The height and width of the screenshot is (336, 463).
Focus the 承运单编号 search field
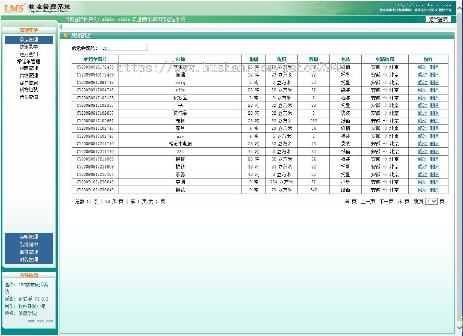124,48
